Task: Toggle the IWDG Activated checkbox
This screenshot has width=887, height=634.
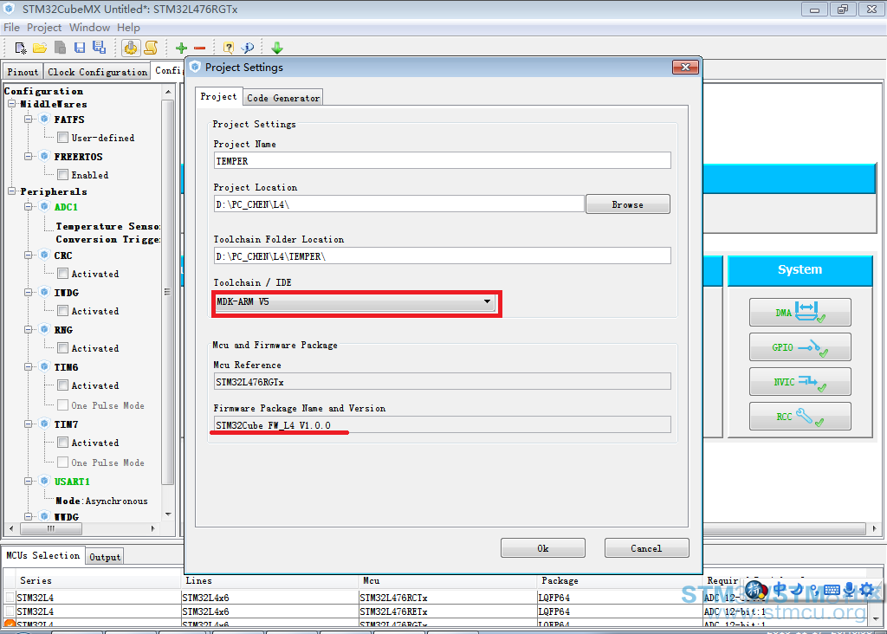Action: [x=62, y=310]
